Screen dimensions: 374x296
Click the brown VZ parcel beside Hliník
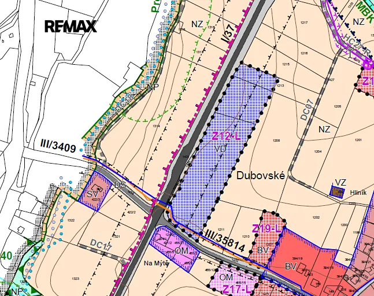[x=337, y=191]
